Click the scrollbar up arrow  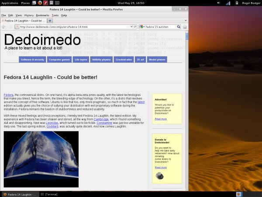187,32
